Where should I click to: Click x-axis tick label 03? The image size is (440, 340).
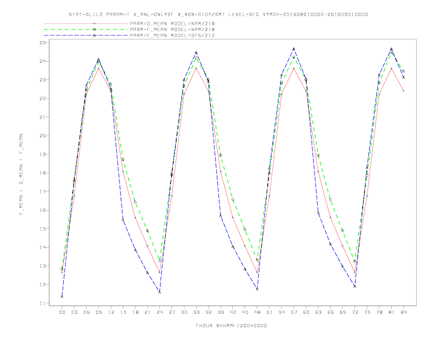click(74, 312)
